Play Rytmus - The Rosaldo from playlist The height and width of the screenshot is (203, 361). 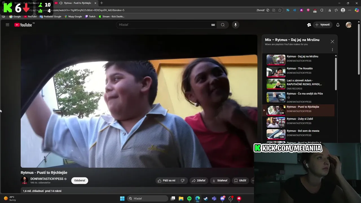[x=298, y=72]
